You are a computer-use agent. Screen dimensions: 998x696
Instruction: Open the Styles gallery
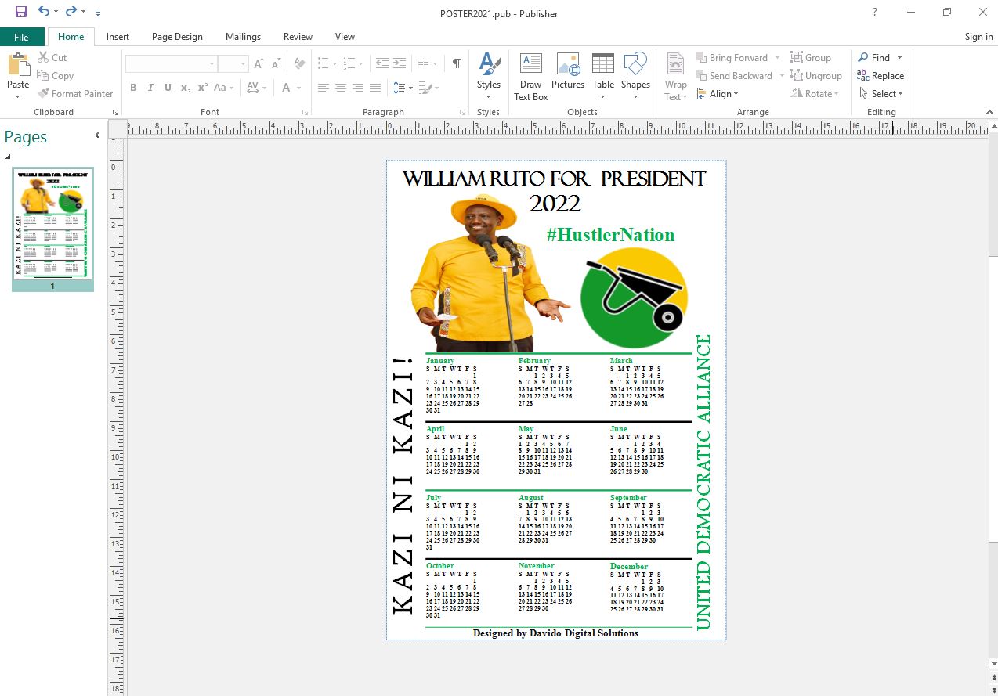[x=489, y=77]
